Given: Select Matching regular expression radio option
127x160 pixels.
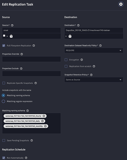Looking at the screenshot, I should pyautogui.click(x=4, y=101).
